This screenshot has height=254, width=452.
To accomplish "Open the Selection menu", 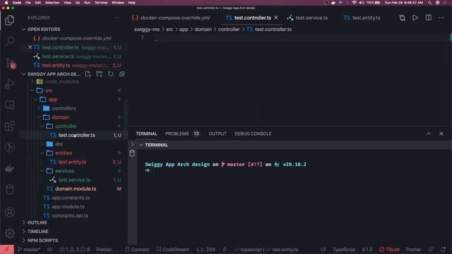I will [x=52, y=3].
